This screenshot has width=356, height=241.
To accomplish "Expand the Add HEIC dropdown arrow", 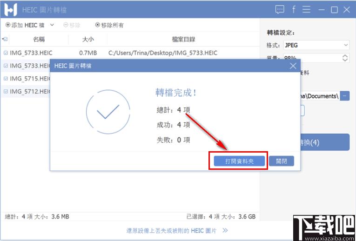I will pyautogui.click(x=52, y=25).
